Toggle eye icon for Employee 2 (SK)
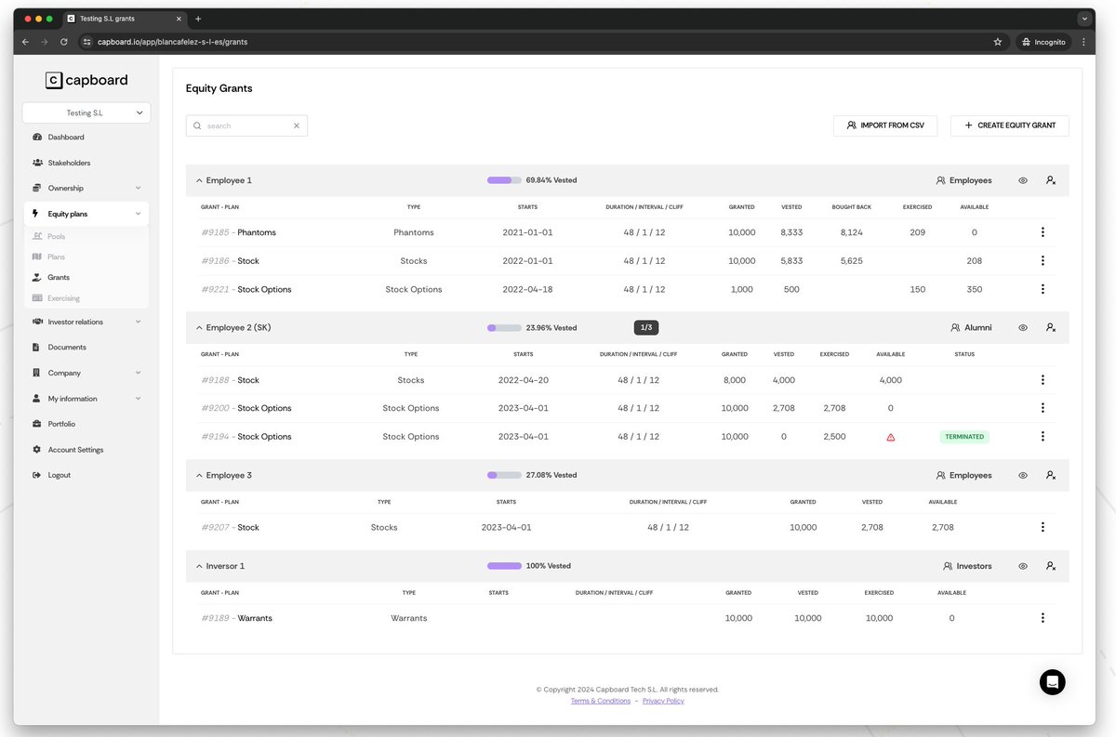Screen dimensions: 1116x737 (x=1023, y=327)
